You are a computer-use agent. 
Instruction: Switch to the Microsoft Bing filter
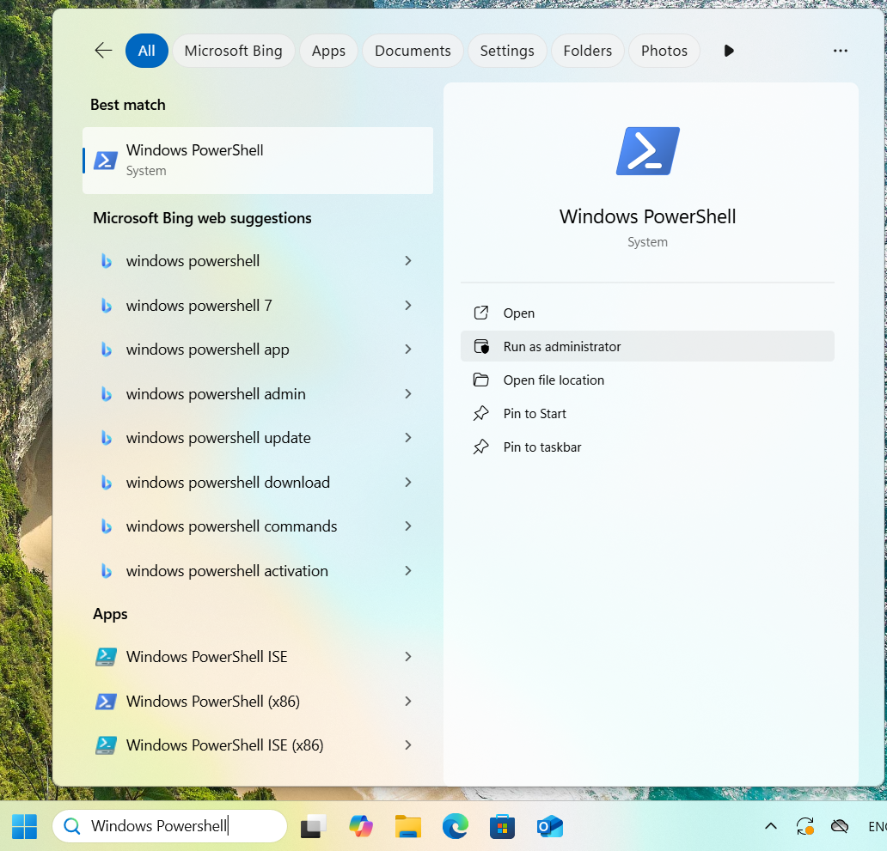point(233,51)
